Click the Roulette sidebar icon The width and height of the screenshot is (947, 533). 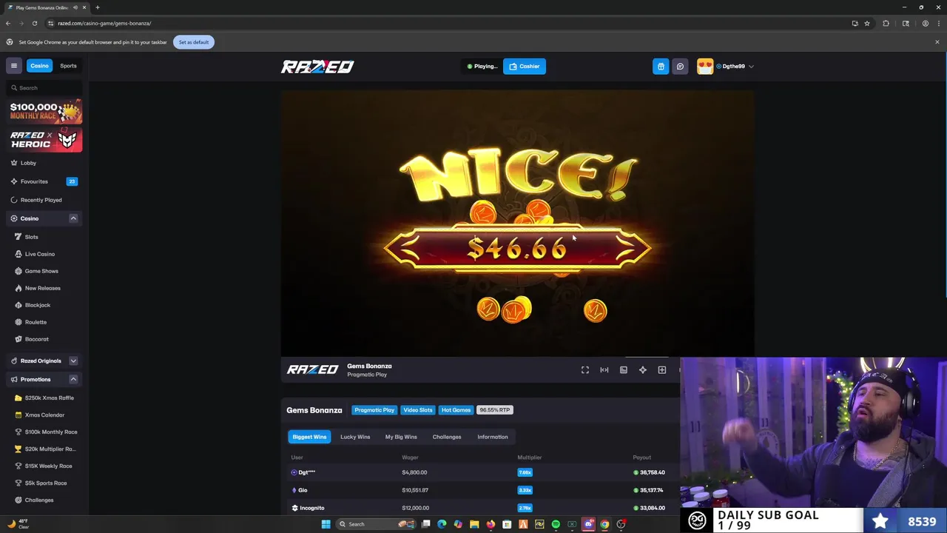(x=18, y=322)
